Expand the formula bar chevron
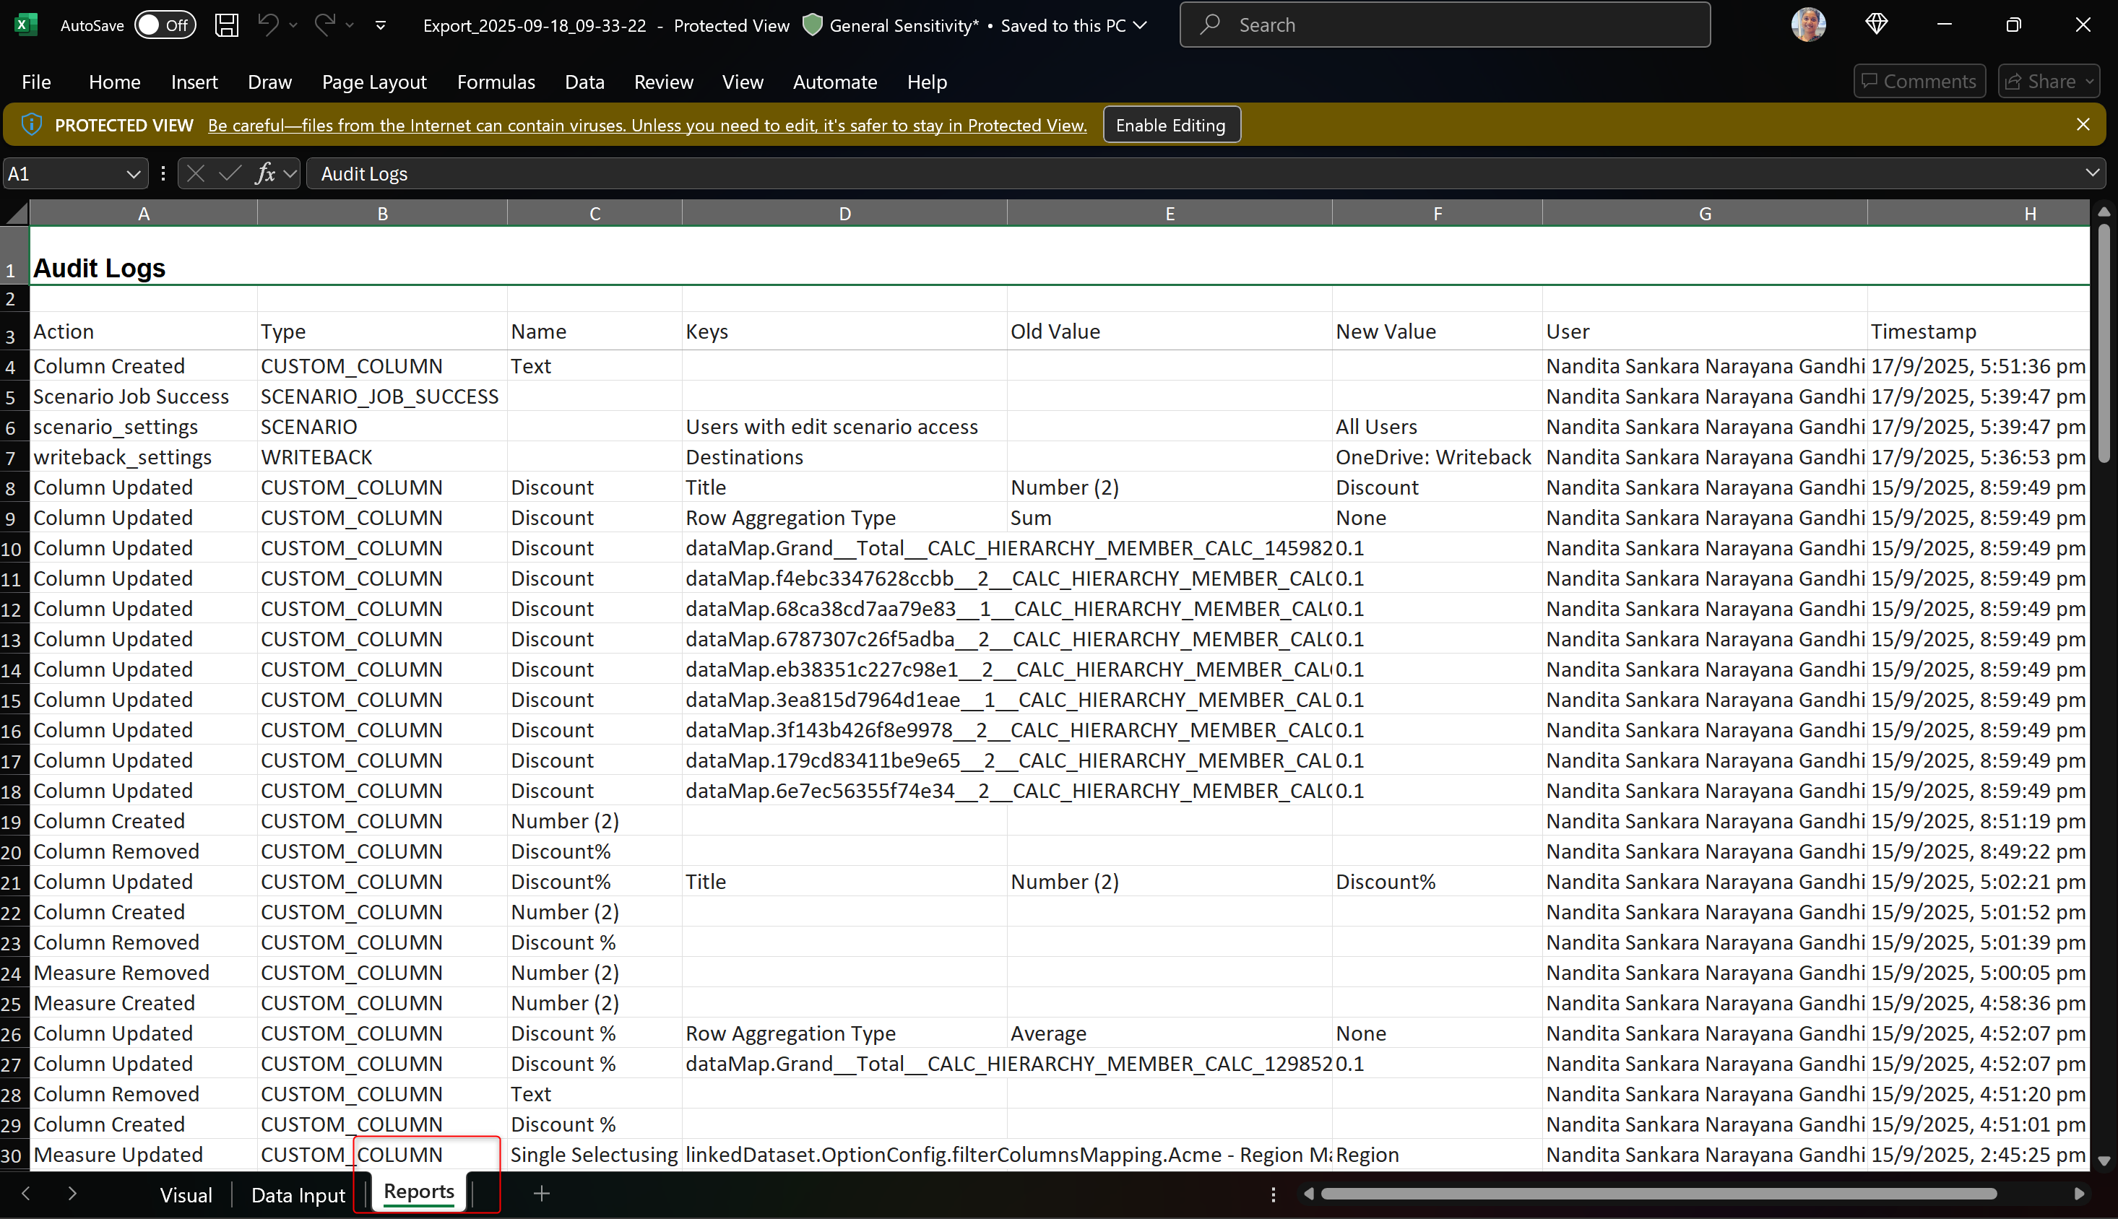The height and width of the screenshot is (1219, 2118). [x=2092, y=173]
